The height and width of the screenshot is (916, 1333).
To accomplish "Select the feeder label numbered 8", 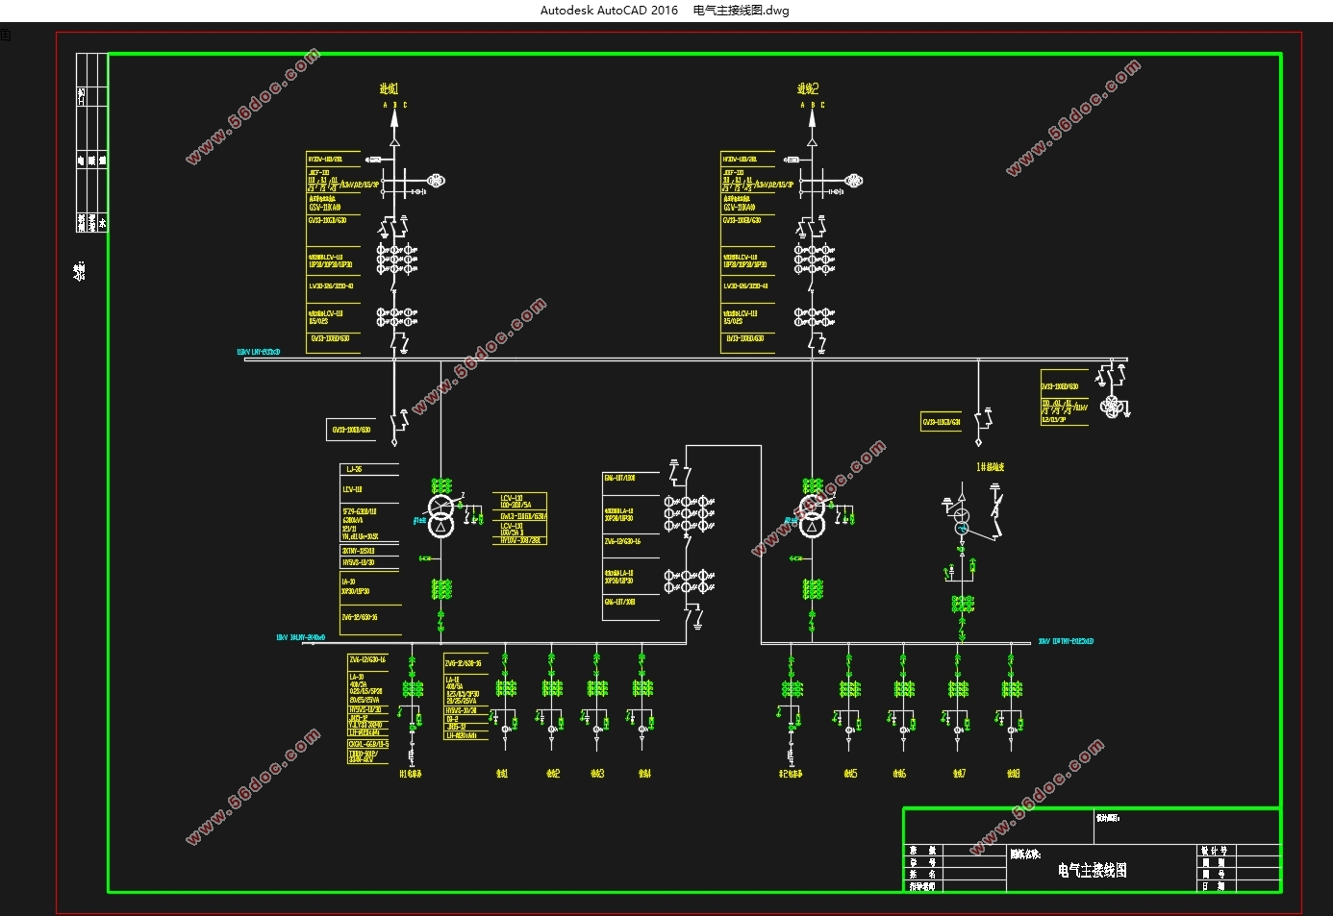I will click(x=1013, y=774).
